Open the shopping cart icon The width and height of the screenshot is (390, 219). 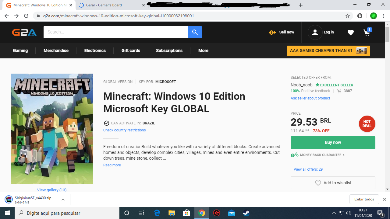tap(367, 32)
